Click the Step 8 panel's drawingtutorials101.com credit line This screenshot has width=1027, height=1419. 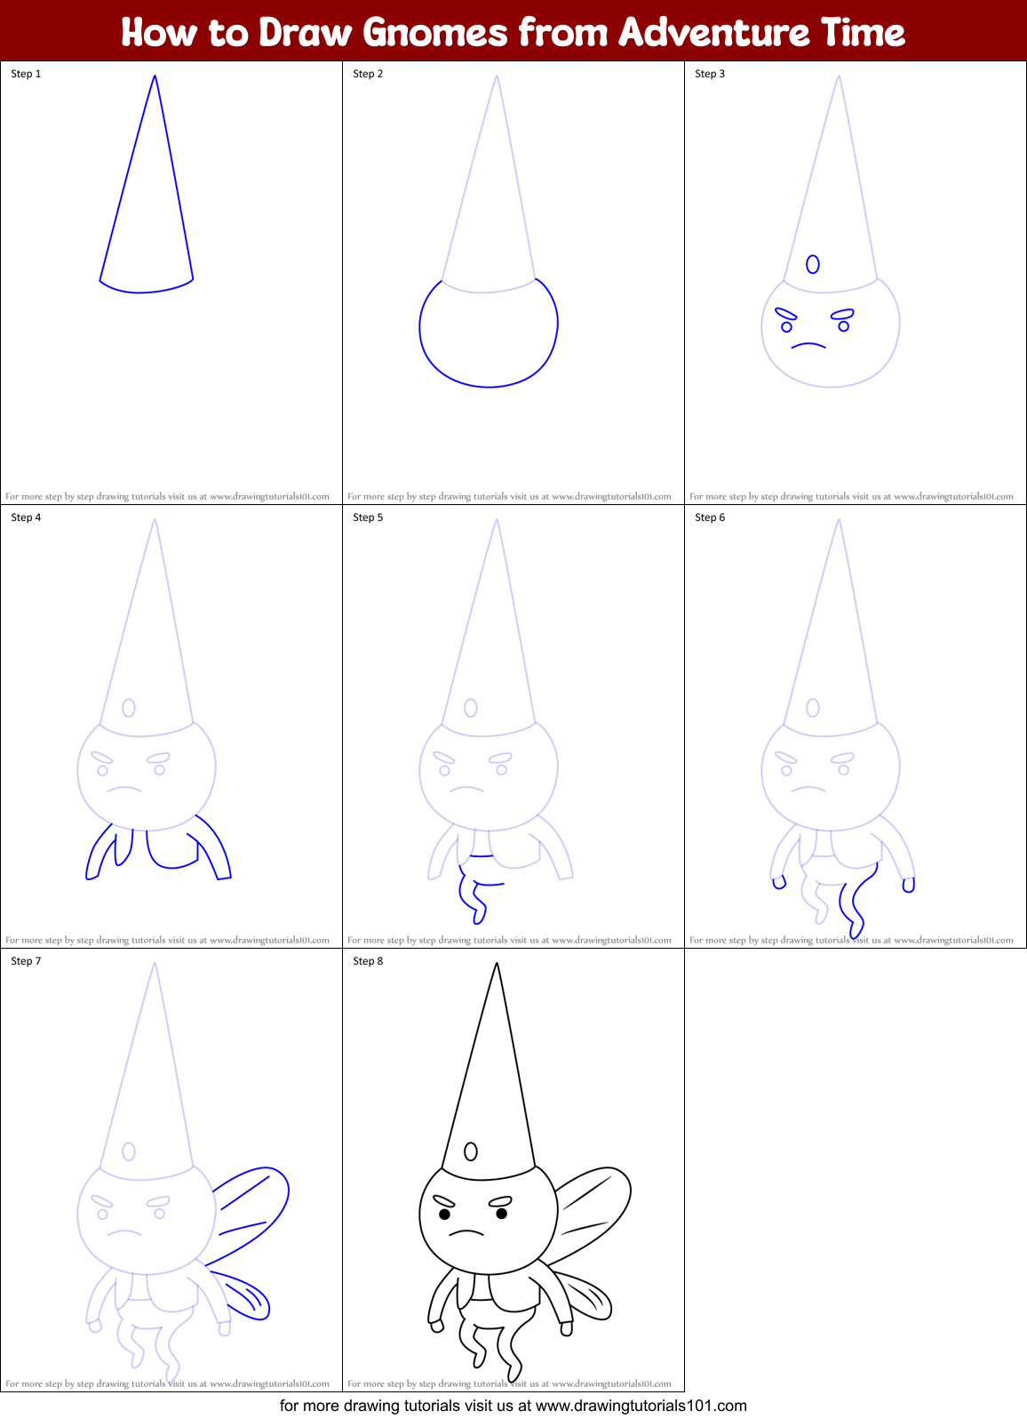point(509,1383)
